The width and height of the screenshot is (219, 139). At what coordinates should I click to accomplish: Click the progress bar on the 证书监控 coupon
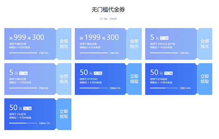[164, 88]
